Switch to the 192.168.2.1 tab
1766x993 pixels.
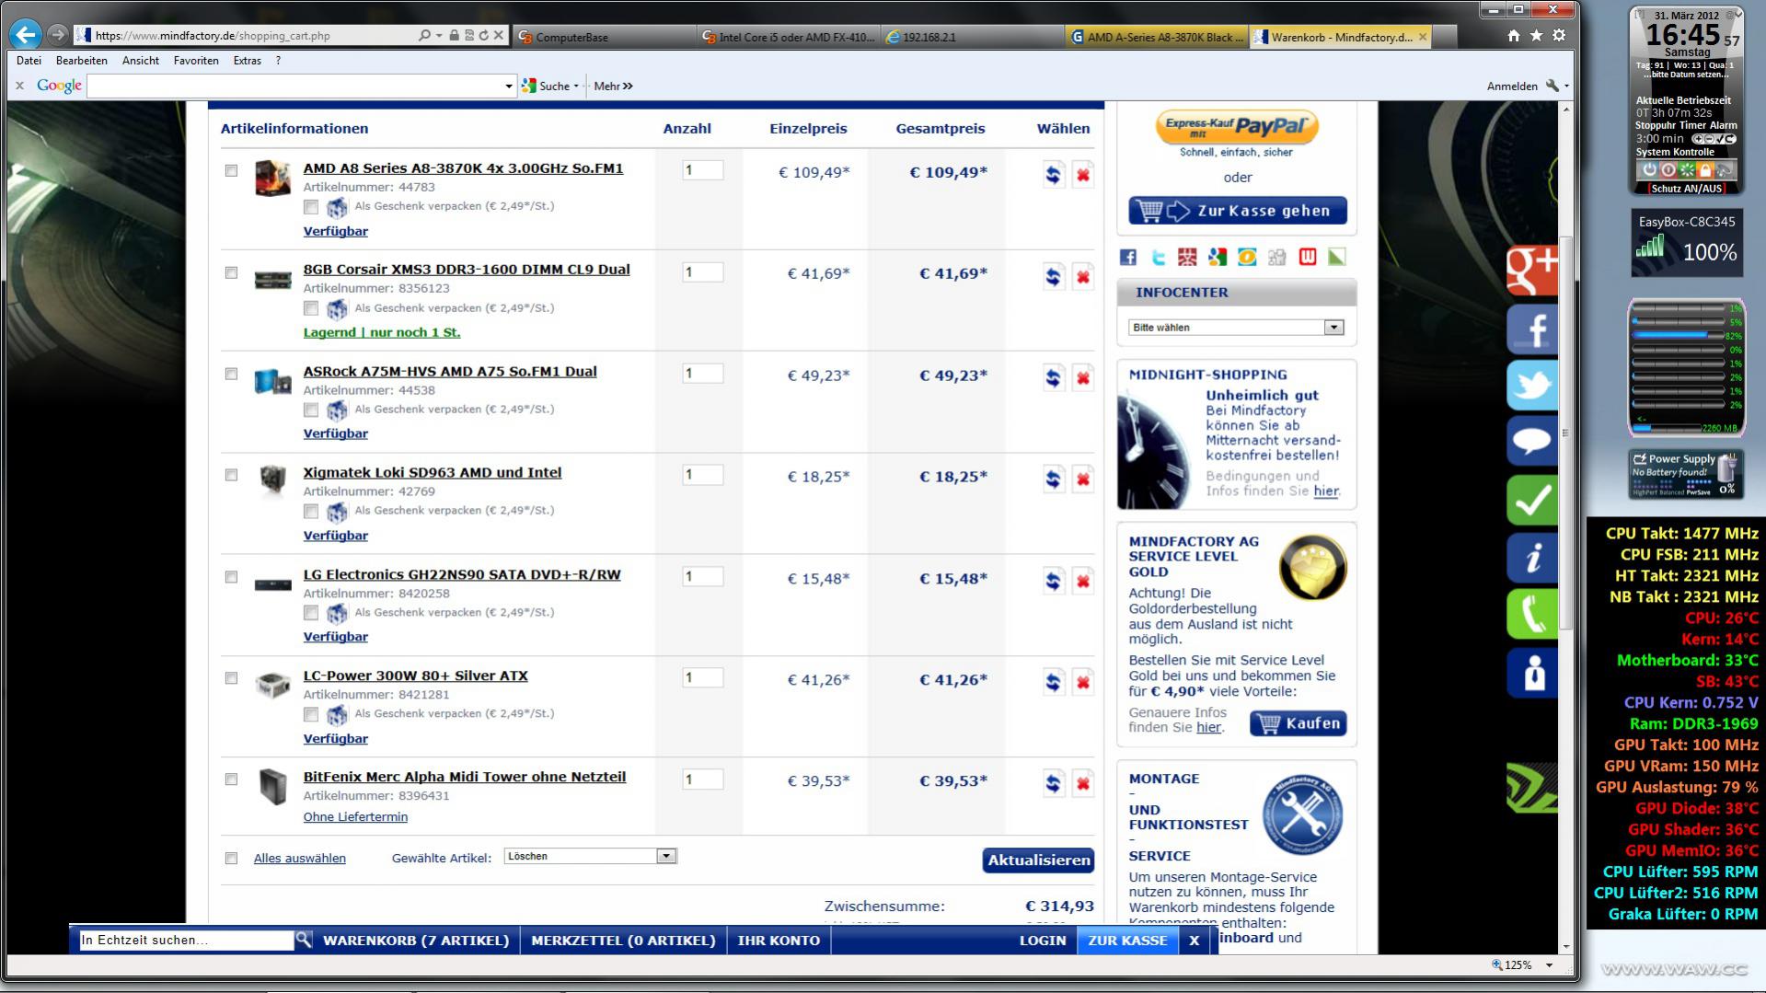tap(973, 37)
